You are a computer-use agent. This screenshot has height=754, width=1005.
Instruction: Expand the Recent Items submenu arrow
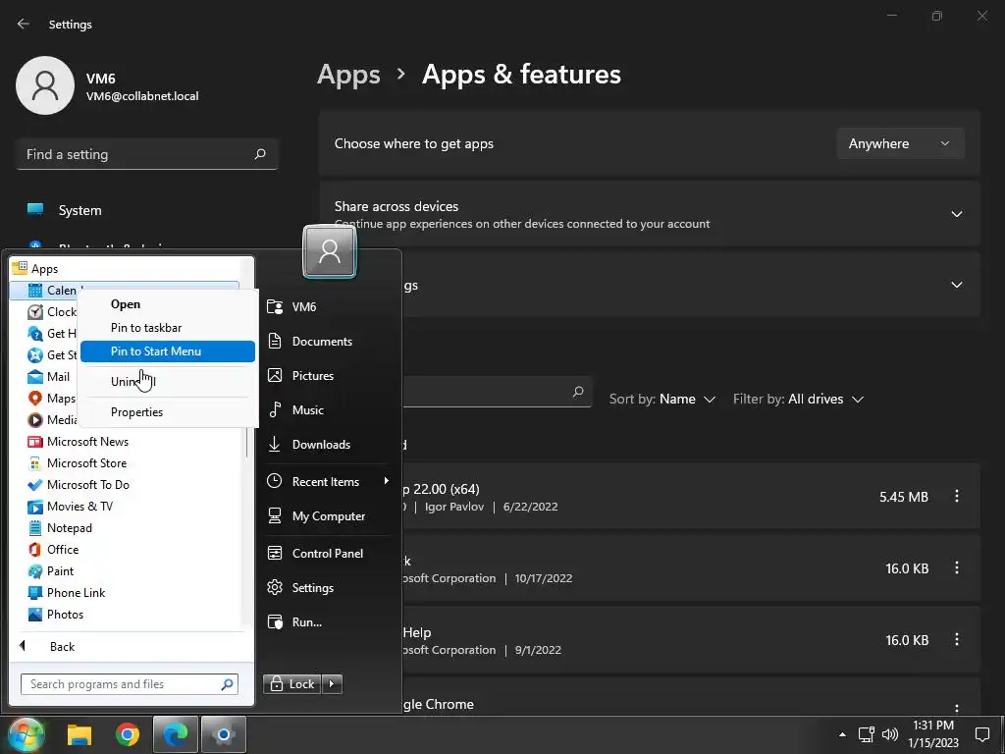coord(386,481)
